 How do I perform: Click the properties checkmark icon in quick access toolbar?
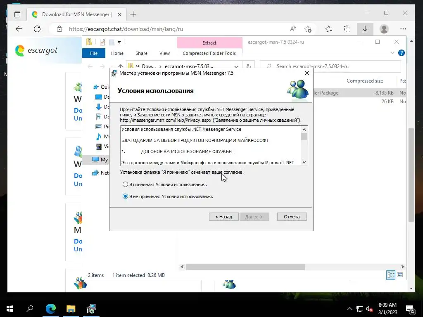(102, 42)
